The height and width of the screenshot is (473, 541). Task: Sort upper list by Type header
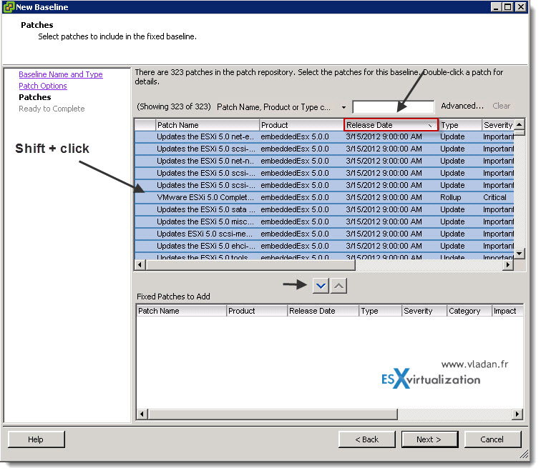460,125
